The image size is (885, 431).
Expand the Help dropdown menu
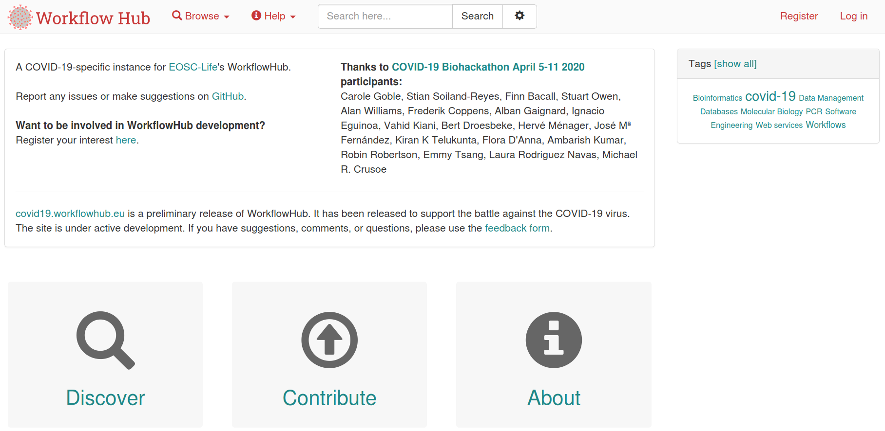(x=273, y=16)
